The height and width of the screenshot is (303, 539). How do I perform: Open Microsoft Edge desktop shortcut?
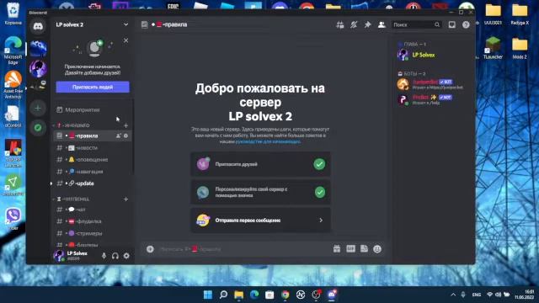pos(13,50)
